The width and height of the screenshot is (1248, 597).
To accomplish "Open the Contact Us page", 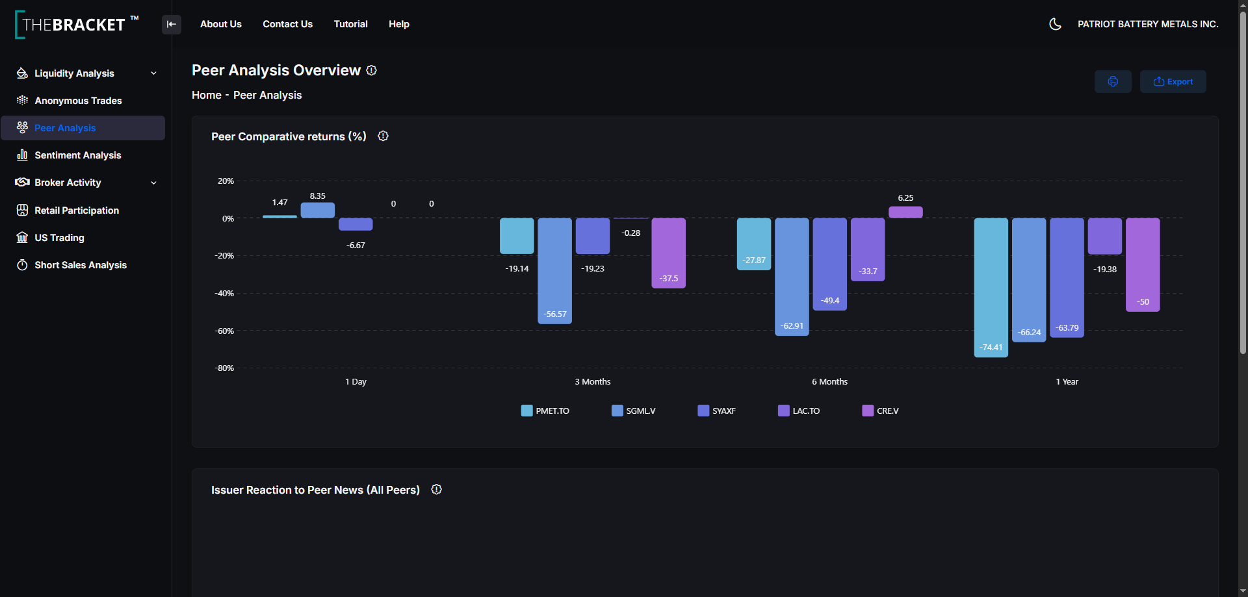I will tap(287, 24).
